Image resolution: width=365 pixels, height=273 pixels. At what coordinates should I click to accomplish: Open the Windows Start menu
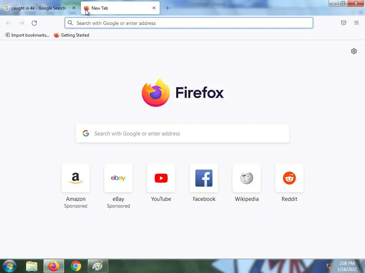10,266
